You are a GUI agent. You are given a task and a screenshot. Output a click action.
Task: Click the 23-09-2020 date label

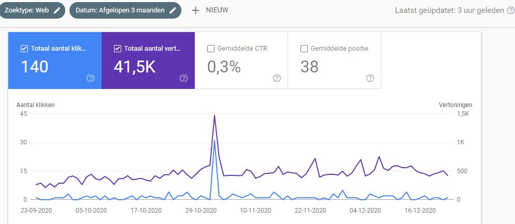tap(35, 210)
